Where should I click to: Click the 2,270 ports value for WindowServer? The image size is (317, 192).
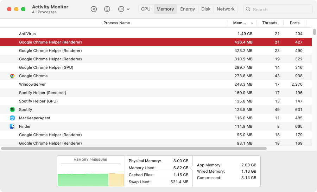tap(297, 84)
